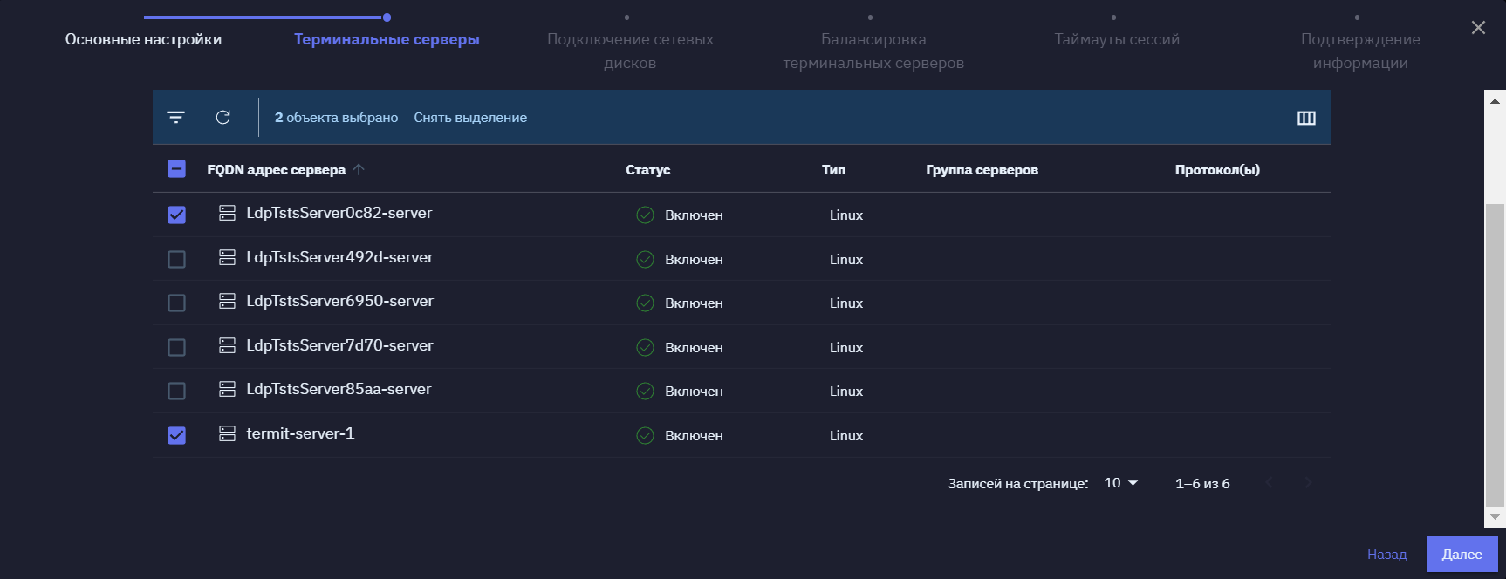Screen dimensions: 1506x579
Task: Click the sort arrow next to FQDN адрес сервера
Action: [359, 169]
